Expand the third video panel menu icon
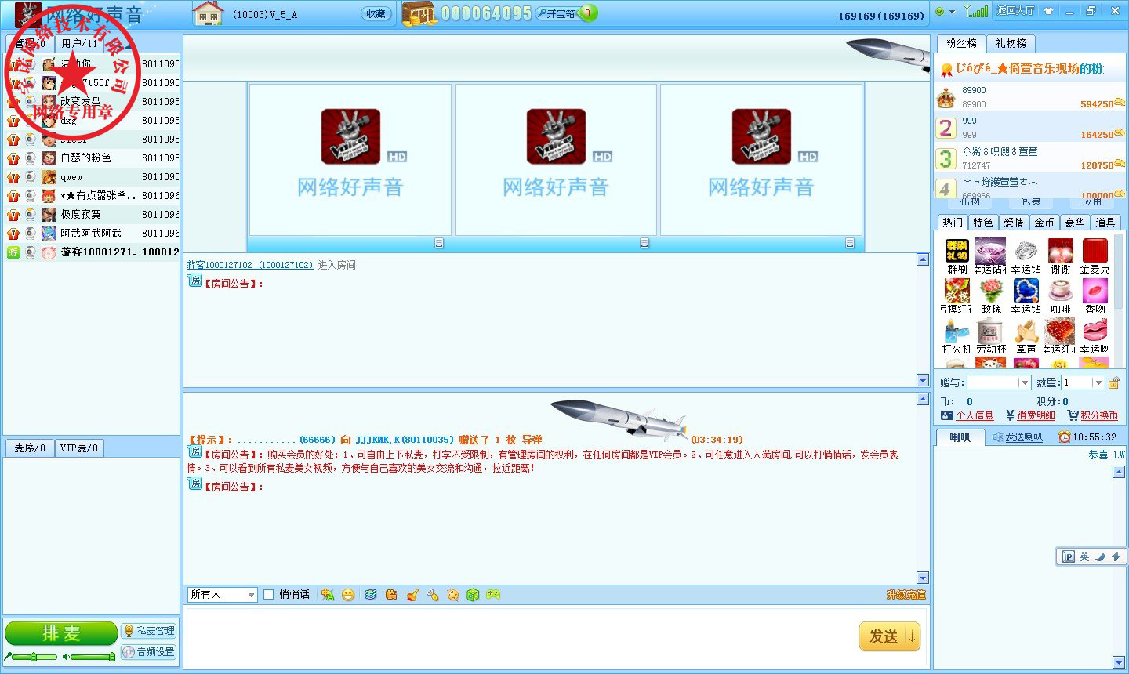This screenshot has height=674, width=1129. coord(850,243)
